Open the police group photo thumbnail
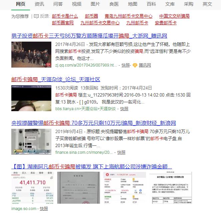 [31, 55]
